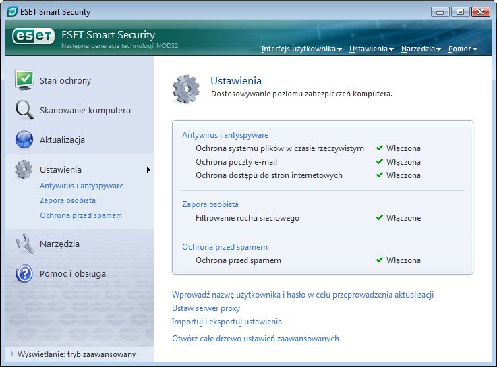
Task: Toggle Włączona status for Ochrona poczty e-mail
Action: pos(403,162)
